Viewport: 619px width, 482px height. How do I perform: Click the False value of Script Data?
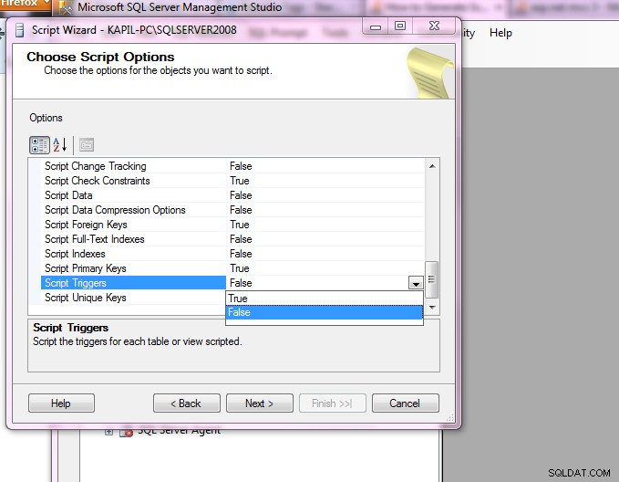[241, 195]
